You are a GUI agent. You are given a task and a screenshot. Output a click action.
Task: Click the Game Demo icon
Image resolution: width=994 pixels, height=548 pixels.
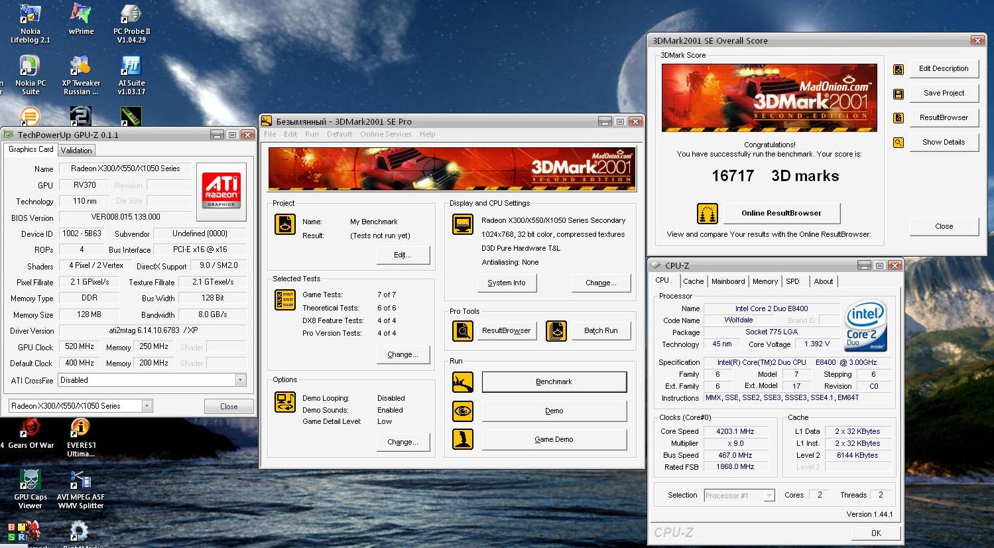[463, 439]
